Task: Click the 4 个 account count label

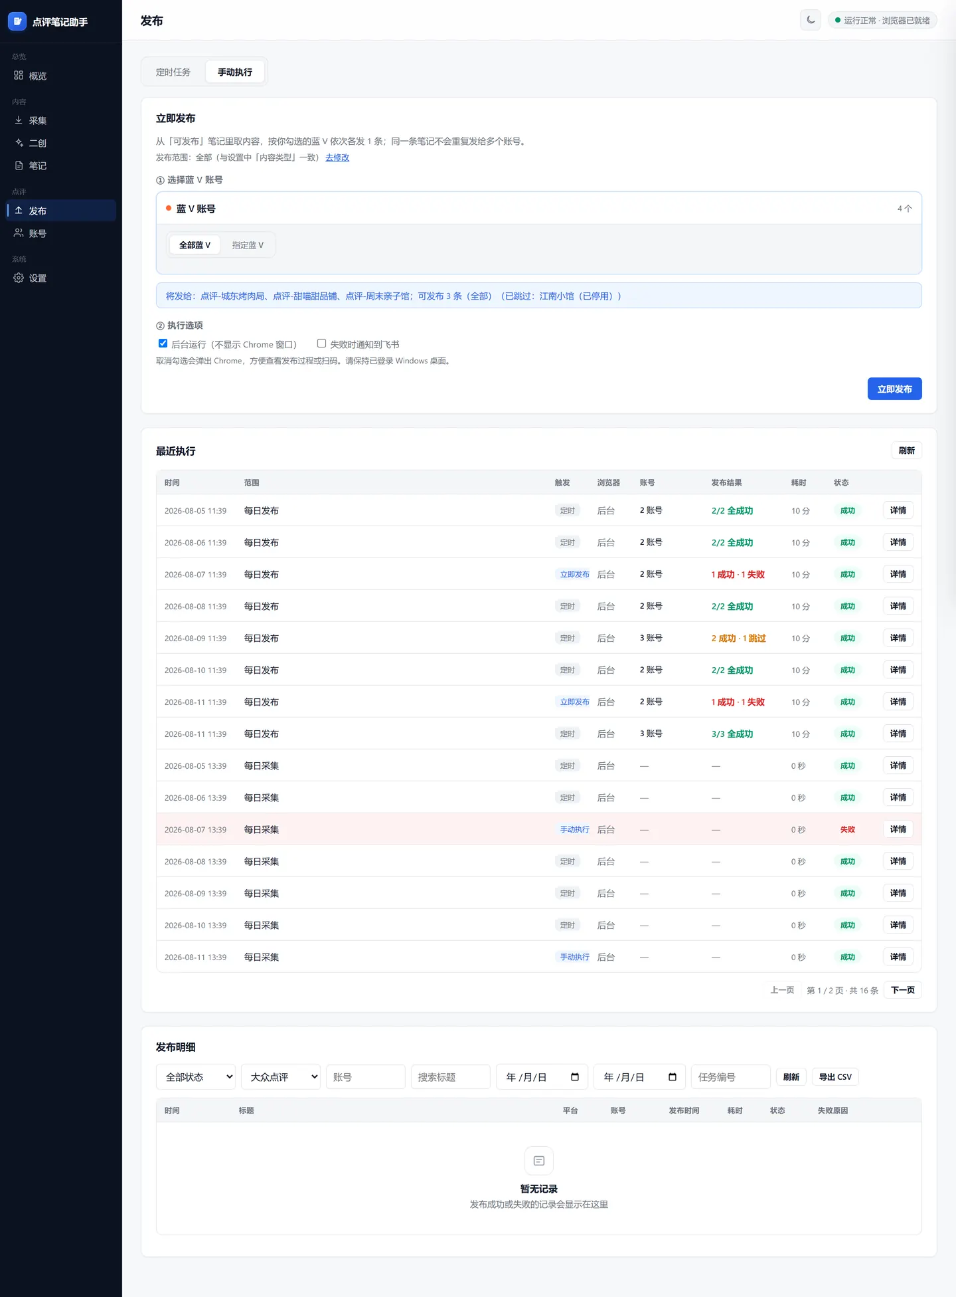Action: click(x=905, y=209)
